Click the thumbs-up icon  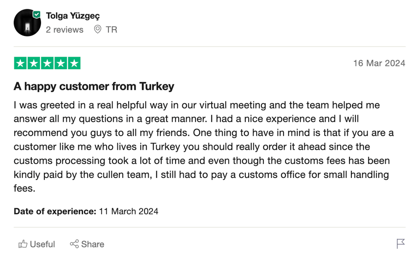[x=23, y=244]
